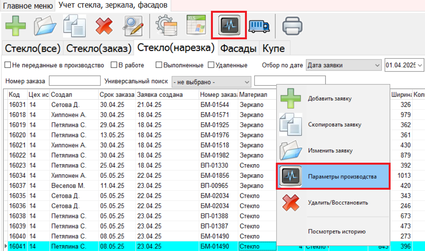Switch to the 'Фасады' tab
This screenshot has height=251, width=425.
[238, 49]
